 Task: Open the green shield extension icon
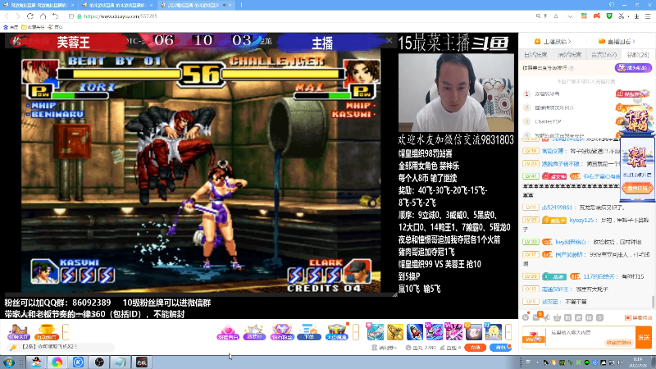coord(609,16)
